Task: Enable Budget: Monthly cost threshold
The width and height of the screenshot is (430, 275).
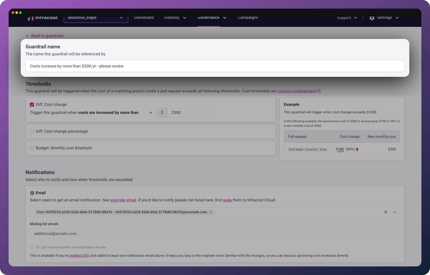Action: 32,148
